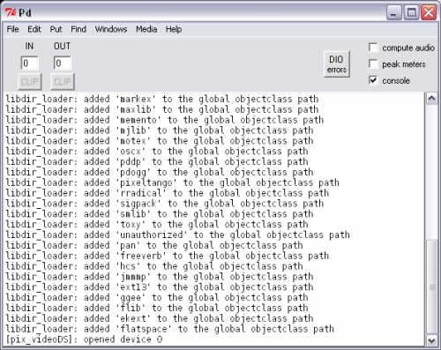Click the console line mentioning 'ext13'
Screen dimensions: 441x350
click(x=160, y=287)
